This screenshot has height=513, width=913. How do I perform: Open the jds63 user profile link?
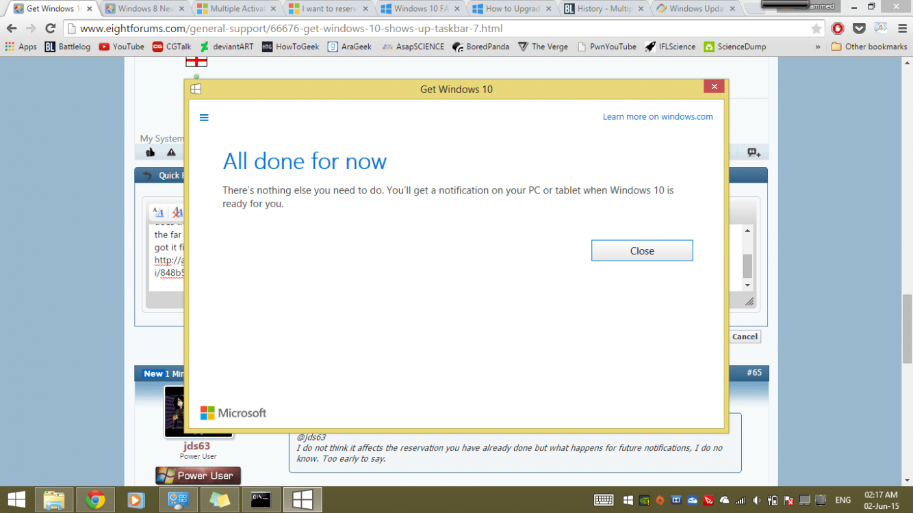(197, 446)
